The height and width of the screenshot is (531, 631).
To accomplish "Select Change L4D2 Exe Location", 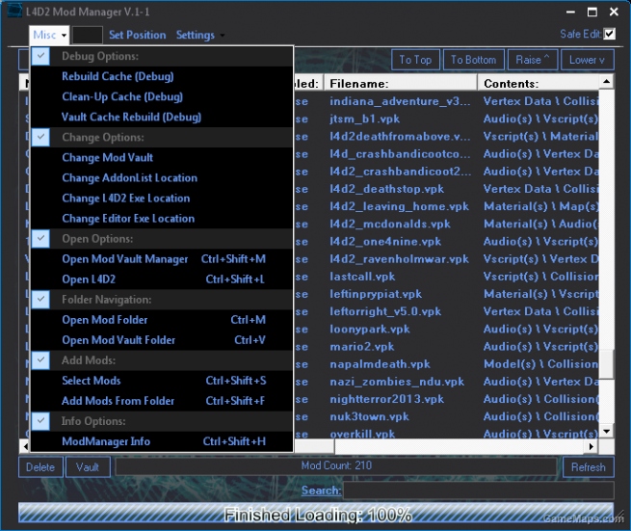I will [x=162, y=199].
